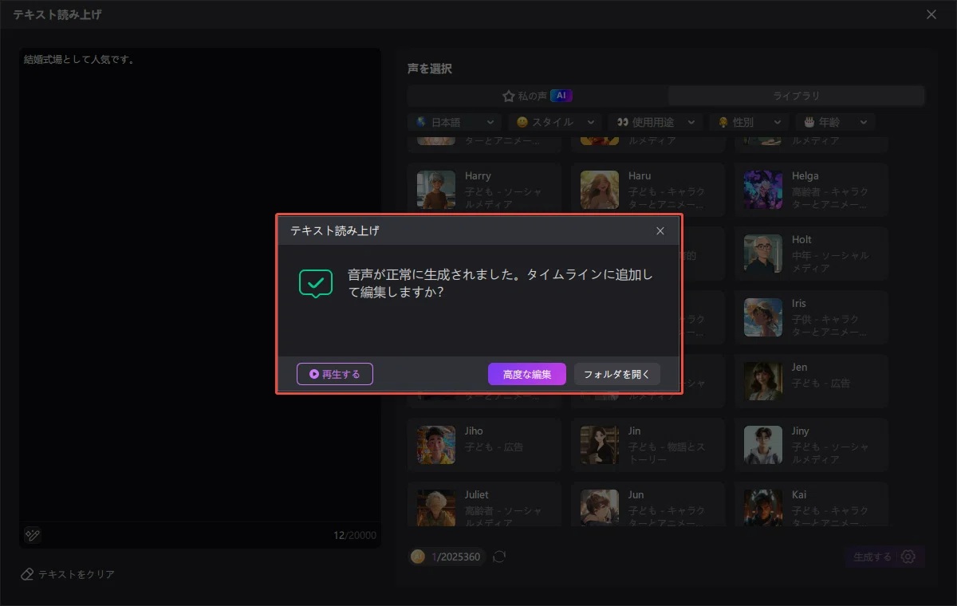Open the 年齢 age filter dropdown
Screen dimensions: 957x606
point(834,122)
